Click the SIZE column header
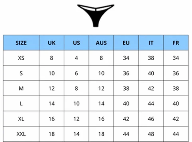 (x=21, y=43)
